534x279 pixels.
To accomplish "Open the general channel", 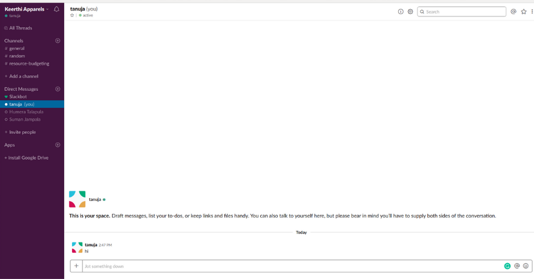I will pyautogui.click(x=16, y=48).
